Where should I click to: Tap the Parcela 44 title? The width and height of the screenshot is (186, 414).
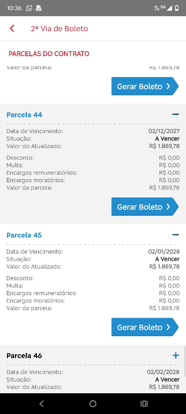(x=24, y=115)
